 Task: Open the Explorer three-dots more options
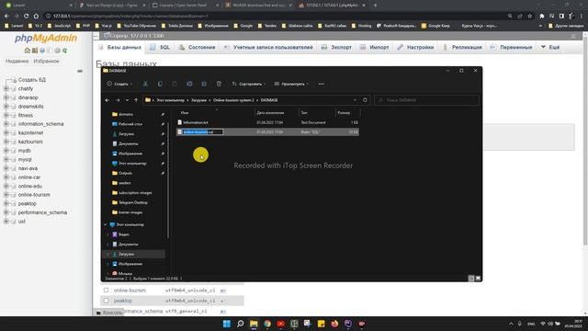[x=321, y=84]
